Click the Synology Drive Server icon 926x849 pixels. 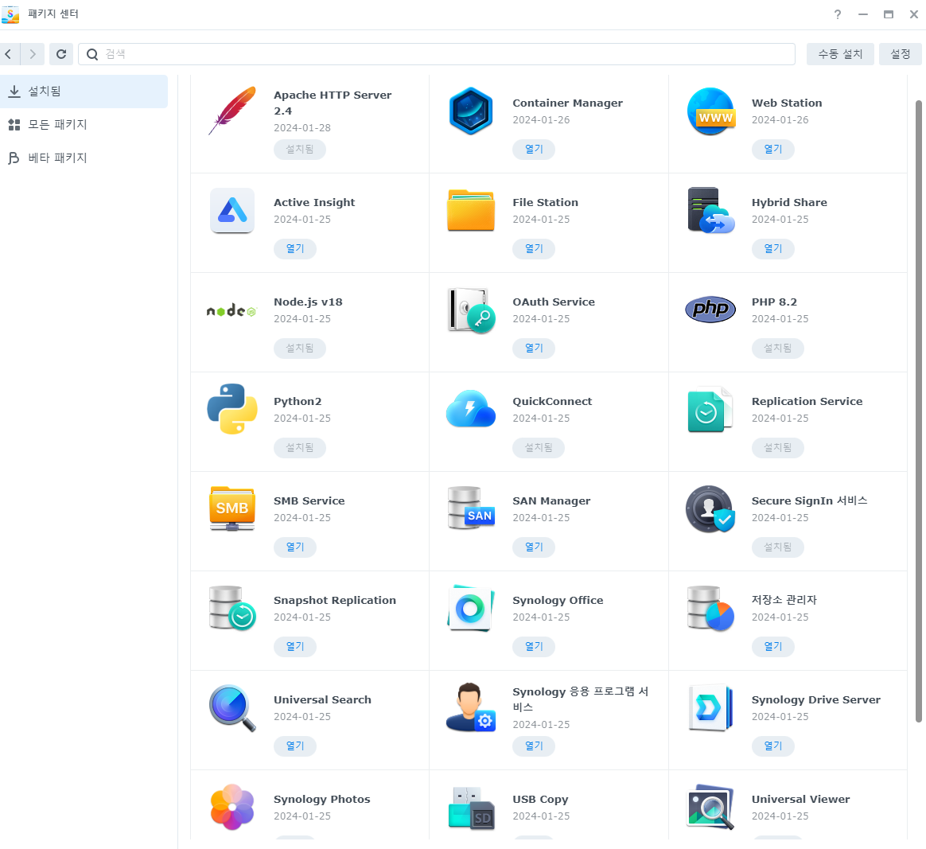[x=711, y=708]
